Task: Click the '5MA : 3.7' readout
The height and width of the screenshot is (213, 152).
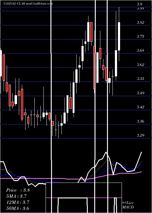Action: 16,196
